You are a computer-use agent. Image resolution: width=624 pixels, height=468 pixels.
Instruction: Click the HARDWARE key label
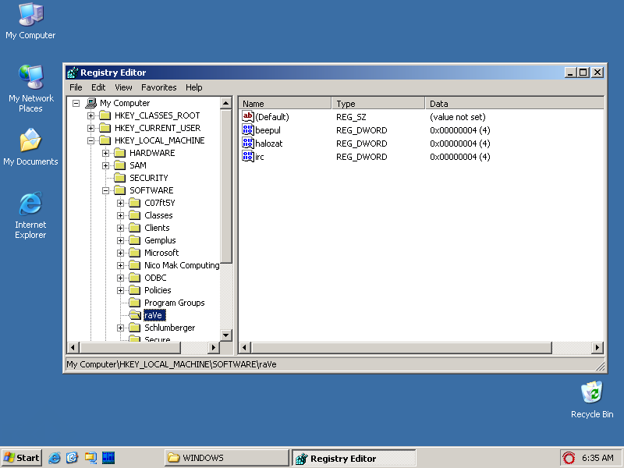coord(152,153)
